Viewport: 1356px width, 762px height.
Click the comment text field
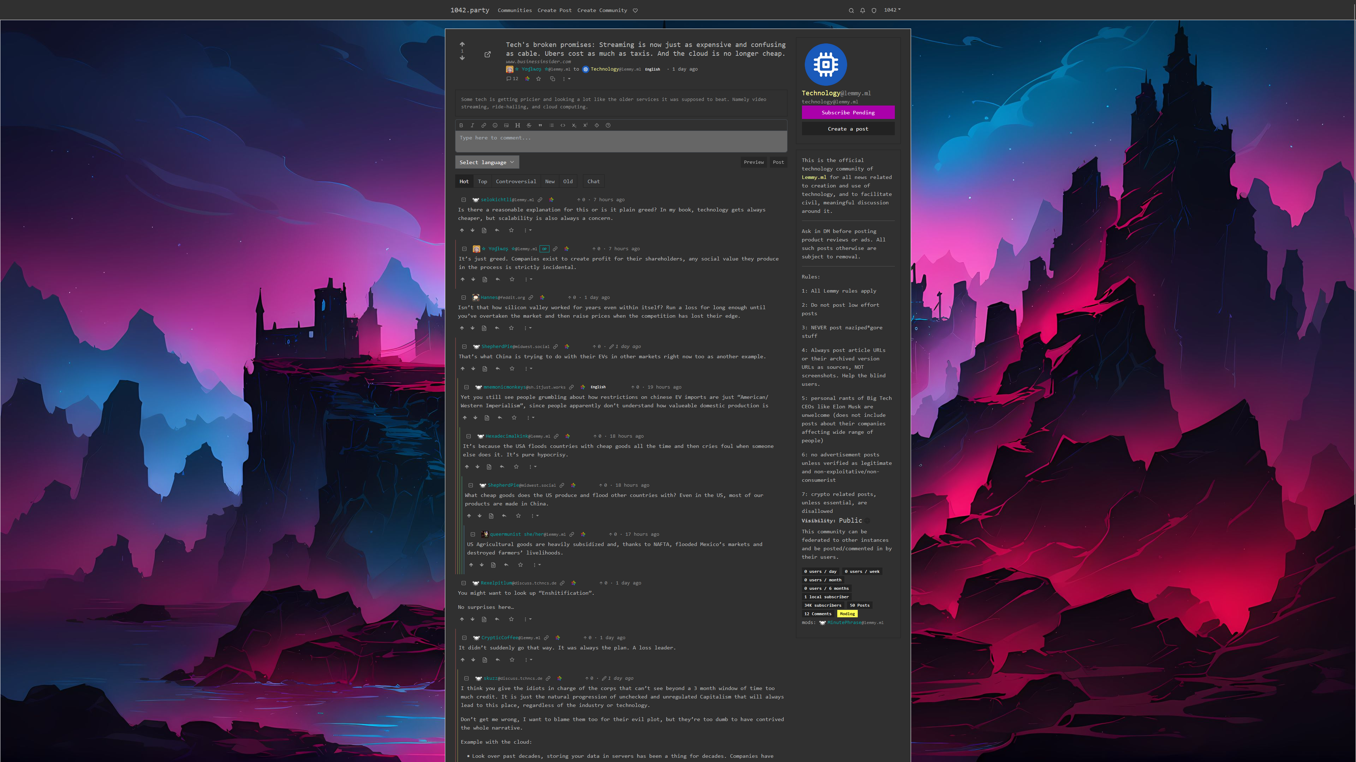point(621,142)
